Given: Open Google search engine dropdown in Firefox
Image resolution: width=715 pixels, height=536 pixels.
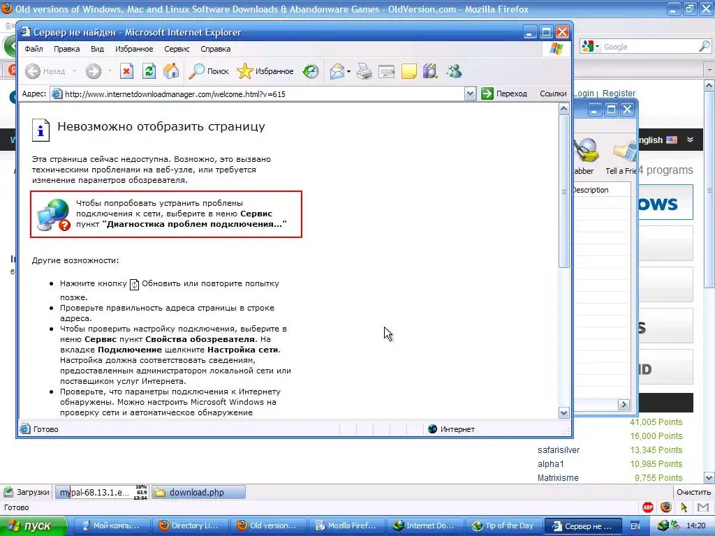Looking at the screenshot, I should coord(591,46).
